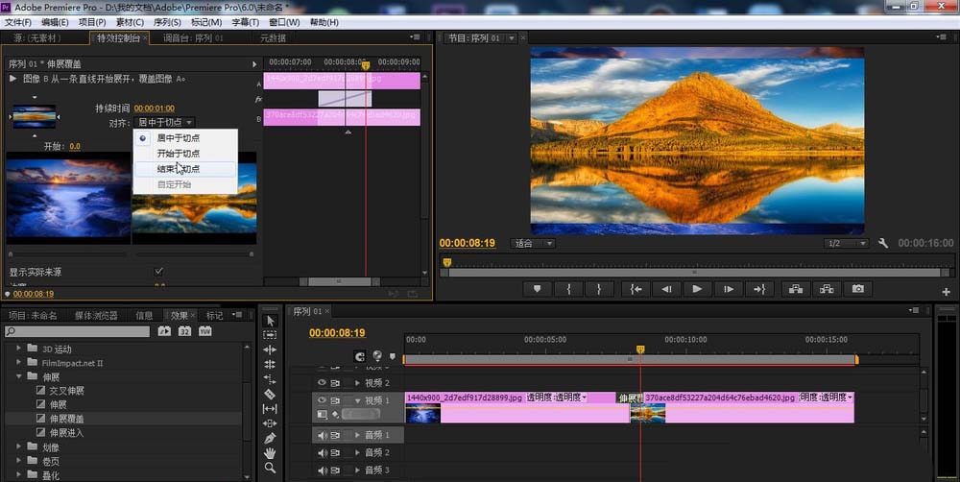Switch to the 调音台 tab
The image size is (960, 482).
pos(194,38)
